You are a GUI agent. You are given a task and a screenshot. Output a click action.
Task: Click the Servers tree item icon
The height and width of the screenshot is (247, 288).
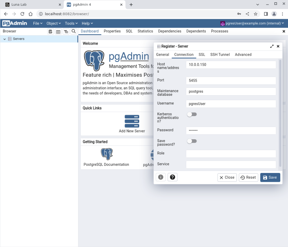[x=10, y=39]
